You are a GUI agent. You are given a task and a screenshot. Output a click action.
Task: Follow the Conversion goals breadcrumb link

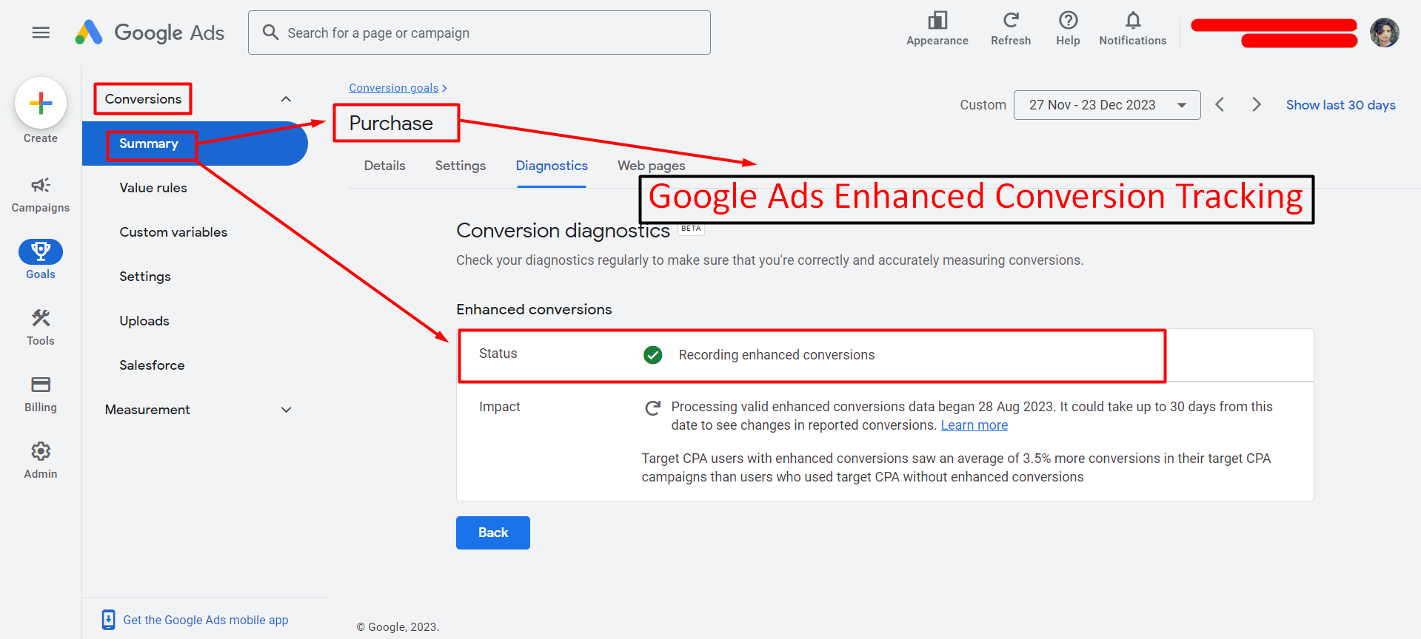pyautogui.click(x=394, y=88)
